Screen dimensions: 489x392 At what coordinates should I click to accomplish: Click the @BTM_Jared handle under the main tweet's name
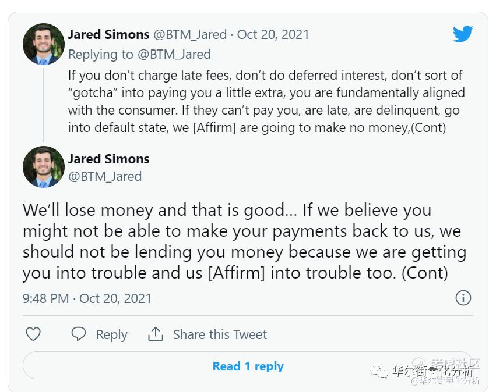point(105,176)
